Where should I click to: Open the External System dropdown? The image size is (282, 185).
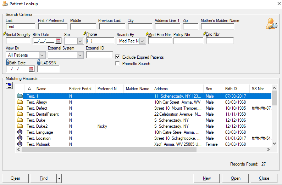pyautogui.click(x=80, y=55)
